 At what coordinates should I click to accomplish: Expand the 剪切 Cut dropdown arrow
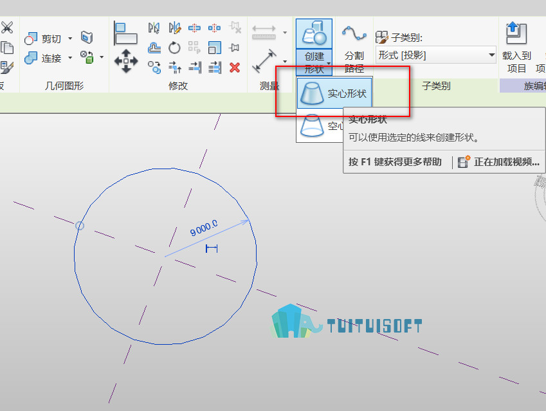point(70,39)
